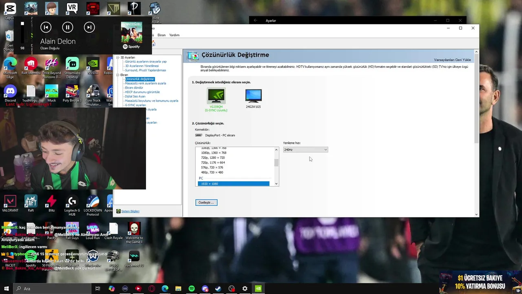Open 3D Ayarlarının Yönetimesi

coord(142,66)
